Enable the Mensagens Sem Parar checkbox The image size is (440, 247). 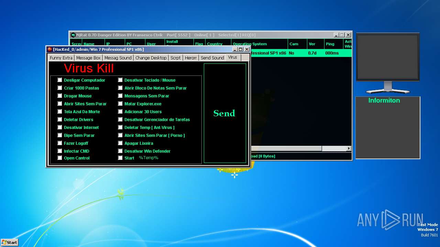pos(120,96)
